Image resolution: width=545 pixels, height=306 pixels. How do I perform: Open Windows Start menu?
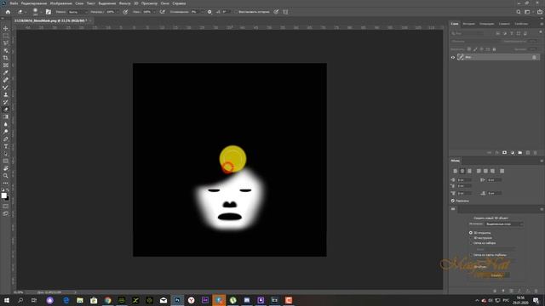click(7, 300)
